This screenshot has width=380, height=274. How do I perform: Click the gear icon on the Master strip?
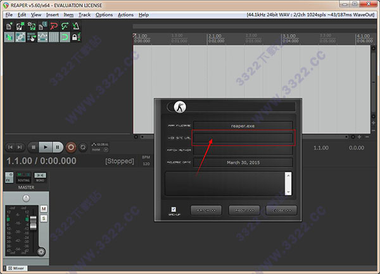click(x=41, y=252)
